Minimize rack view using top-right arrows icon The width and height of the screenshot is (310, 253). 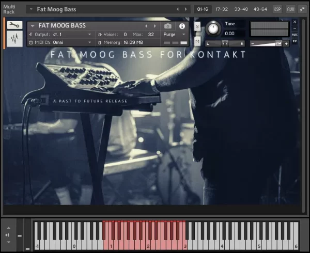[302, 9]
